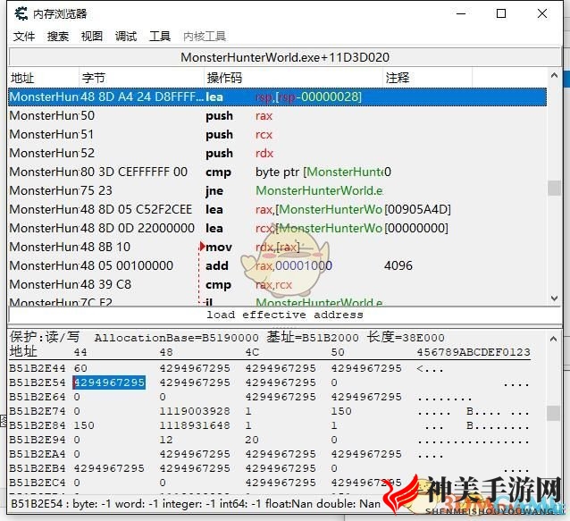570x521 pixels.
Task: Click the value 1119003928 in hex view
Action: [x=195, y=411]
